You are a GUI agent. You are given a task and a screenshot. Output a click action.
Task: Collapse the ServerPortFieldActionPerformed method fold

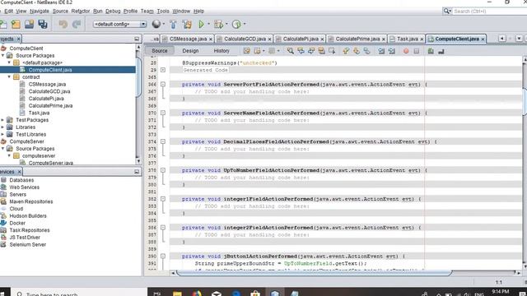163,84
